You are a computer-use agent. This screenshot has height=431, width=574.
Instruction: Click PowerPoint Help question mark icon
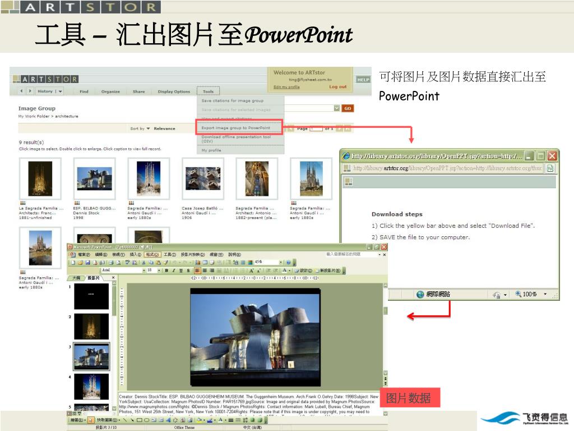pos(289,263)
